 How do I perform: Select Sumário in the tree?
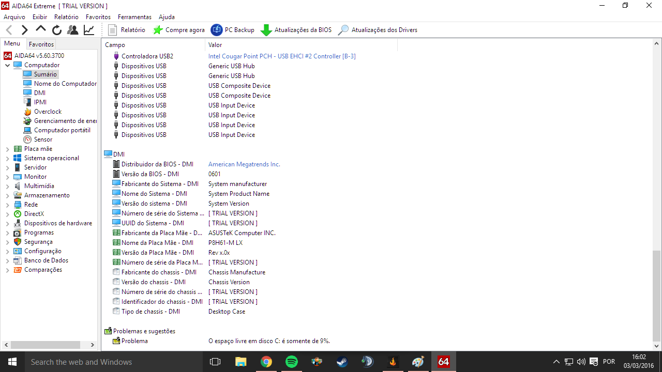pos(40,74)
